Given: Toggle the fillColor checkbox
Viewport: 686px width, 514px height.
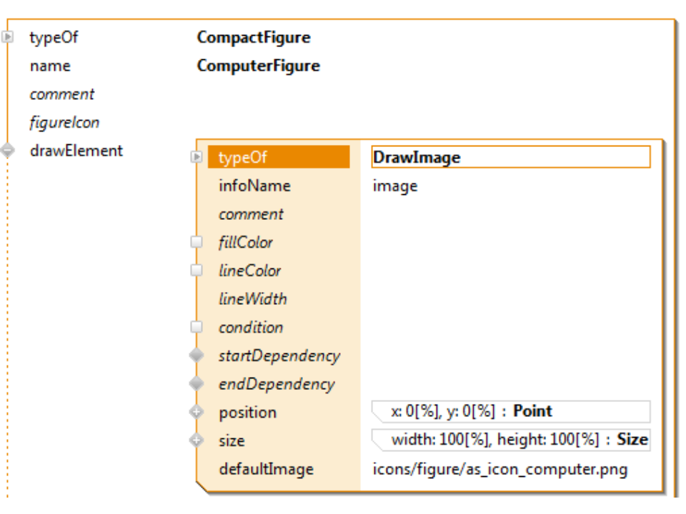Looking at the screenshot, I should click(197, 242).
